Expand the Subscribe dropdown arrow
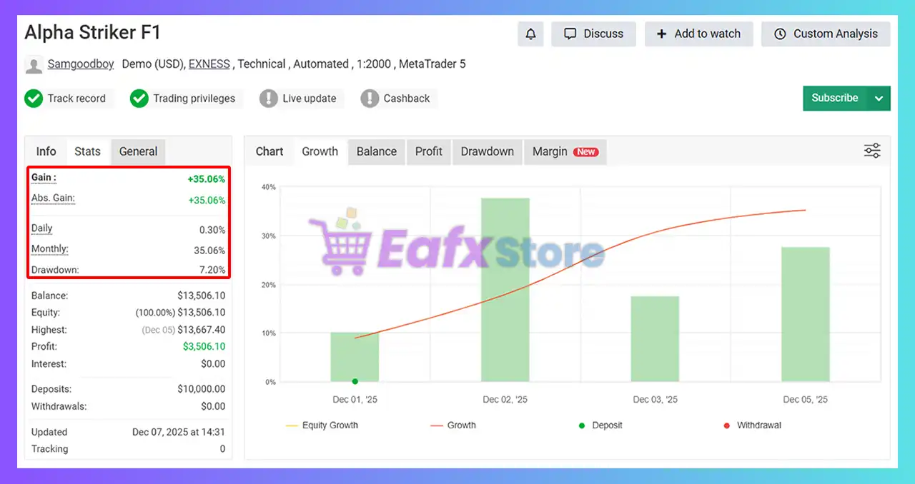 [x=879, y=99]
